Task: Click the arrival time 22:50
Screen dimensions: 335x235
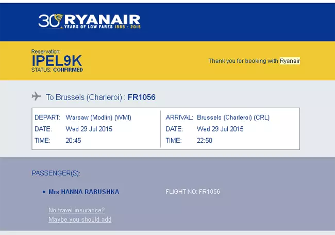Action: pos(205,140)
